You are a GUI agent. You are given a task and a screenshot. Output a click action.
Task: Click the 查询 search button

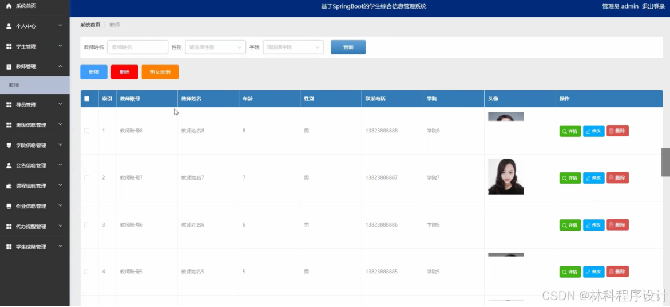click(348, 47)
